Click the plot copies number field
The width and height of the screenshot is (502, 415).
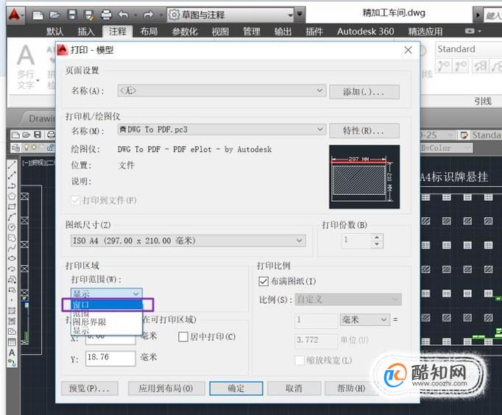pyautogui.click(x=357, y=241)
